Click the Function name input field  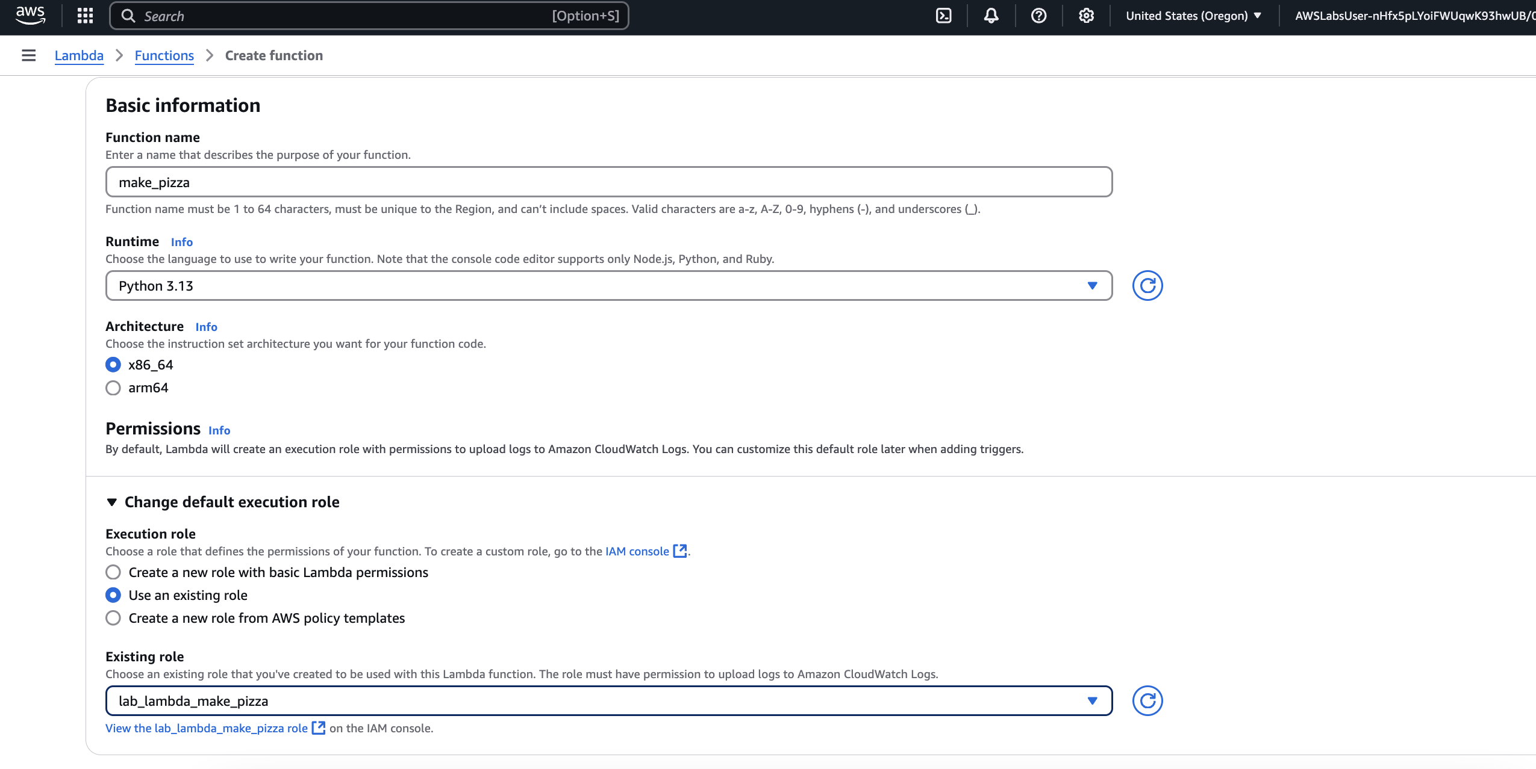coord(608,182)
